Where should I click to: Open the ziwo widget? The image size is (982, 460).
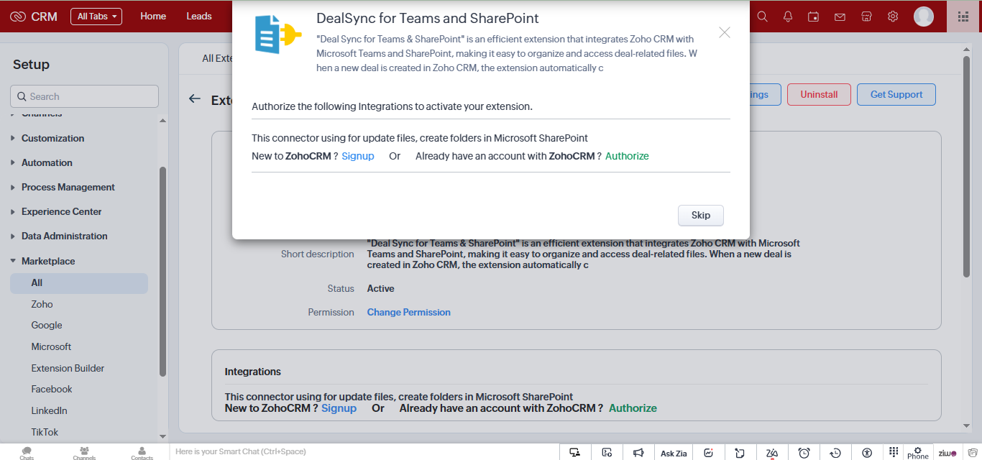coord(947,453)
